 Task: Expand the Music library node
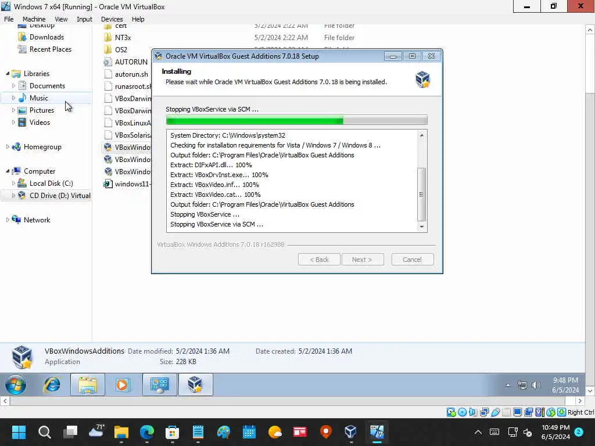pyautogui.click(x=14, y=98)
